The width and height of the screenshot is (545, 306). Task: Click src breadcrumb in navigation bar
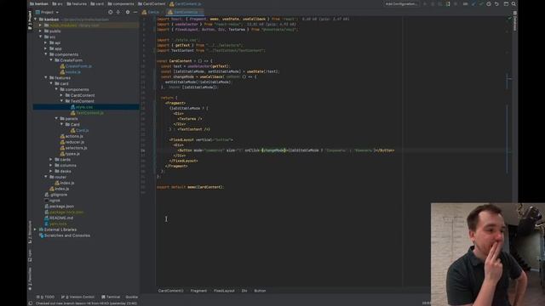pyautogui.click(x=57, y=3)
